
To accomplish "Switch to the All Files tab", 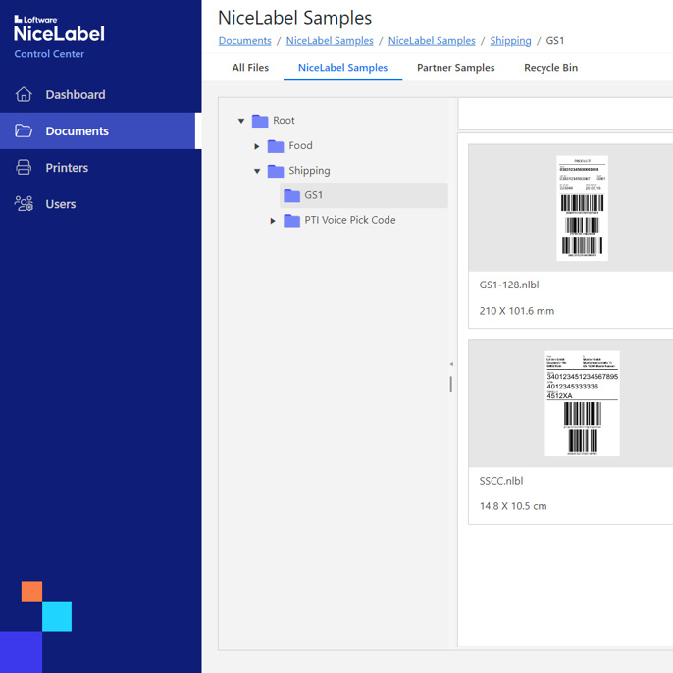I will (250, 68).
